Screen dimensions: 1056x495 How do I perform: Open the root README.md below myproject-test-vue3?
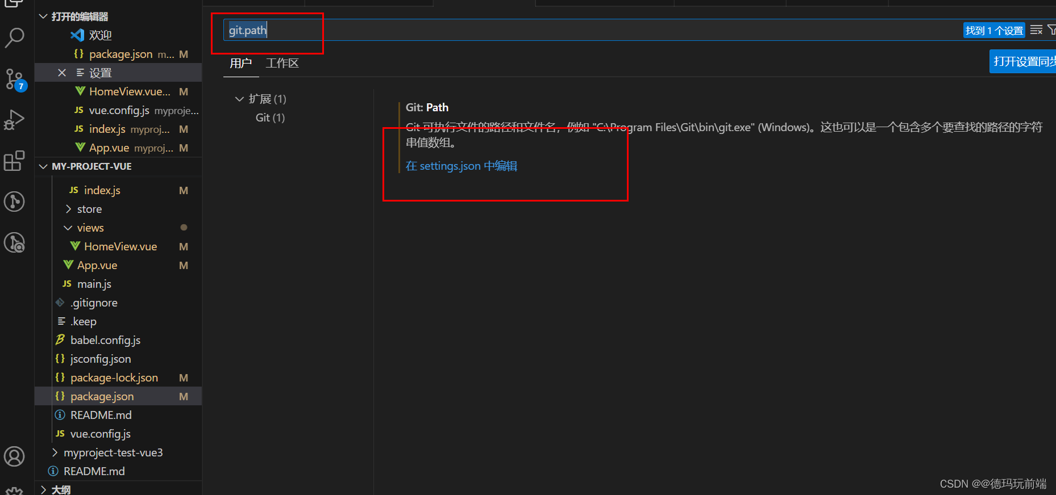[118, 471]
